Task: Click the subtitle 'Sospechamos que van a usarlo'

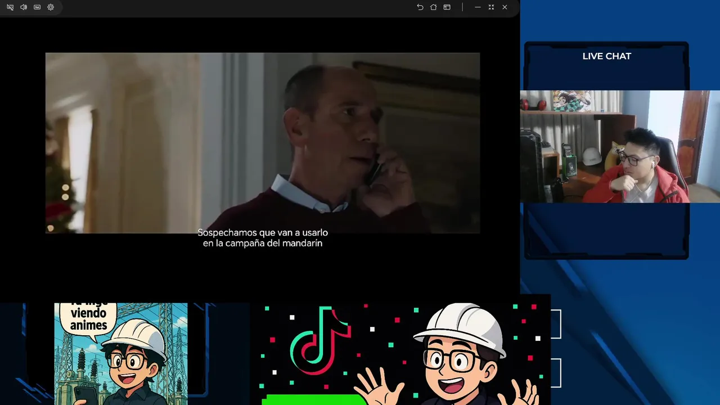Action: click(263, 232)
